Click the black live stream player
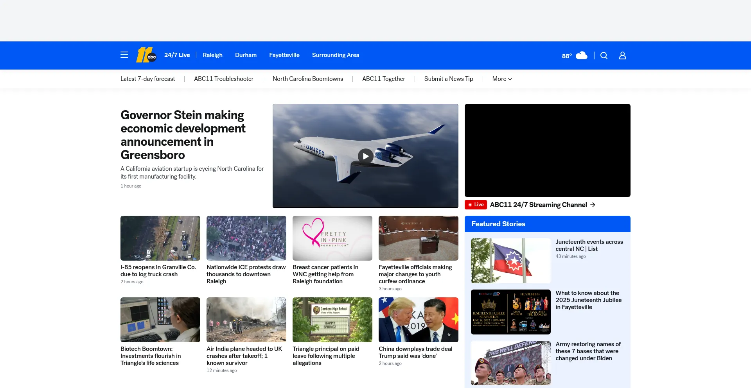This screenshot has width=751, height=388. point(548,150)
